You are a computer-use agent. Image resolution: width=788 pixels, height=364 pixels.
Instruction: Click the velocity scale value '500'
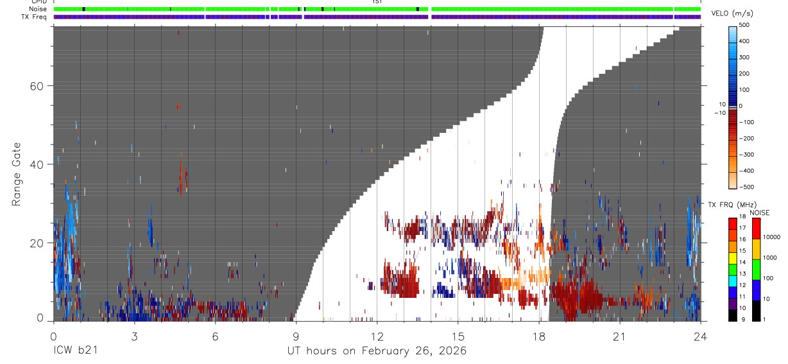(x=744, y=25)
